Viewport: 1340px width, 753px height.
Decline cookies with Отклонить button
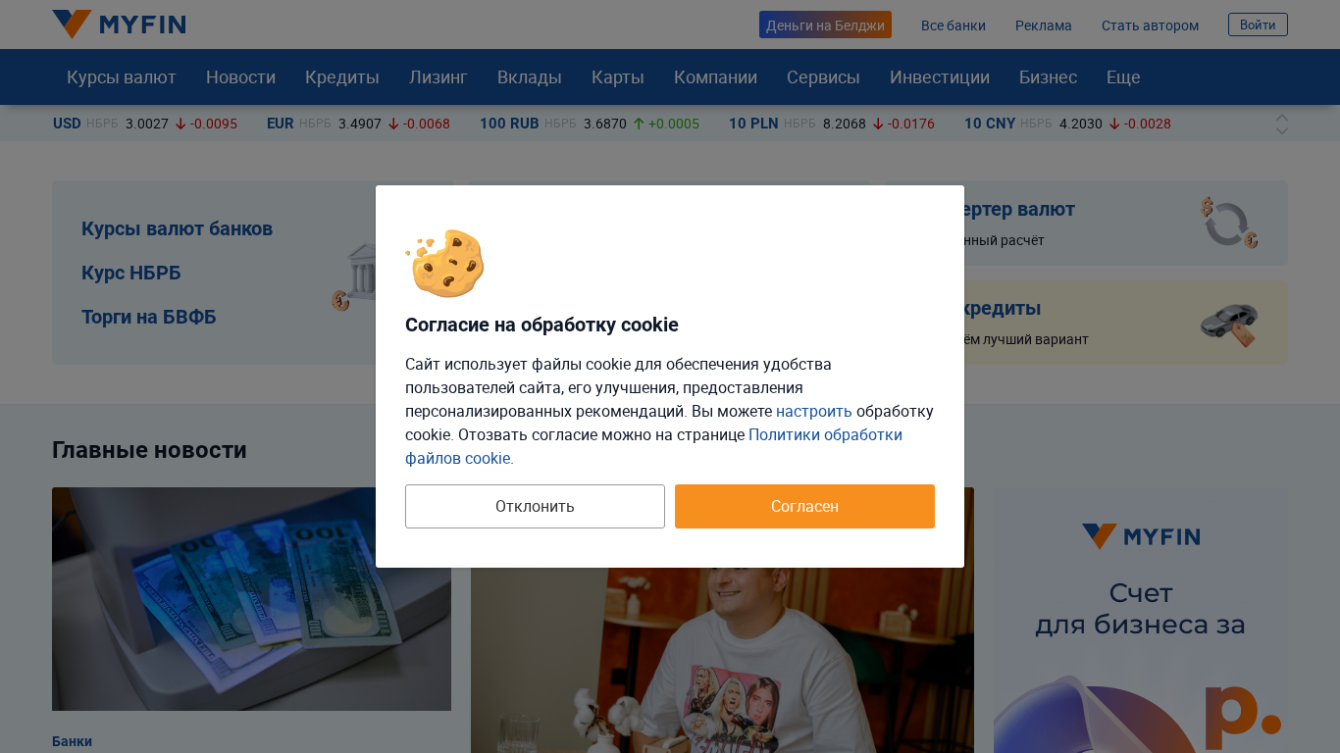[x=535, y=506]
